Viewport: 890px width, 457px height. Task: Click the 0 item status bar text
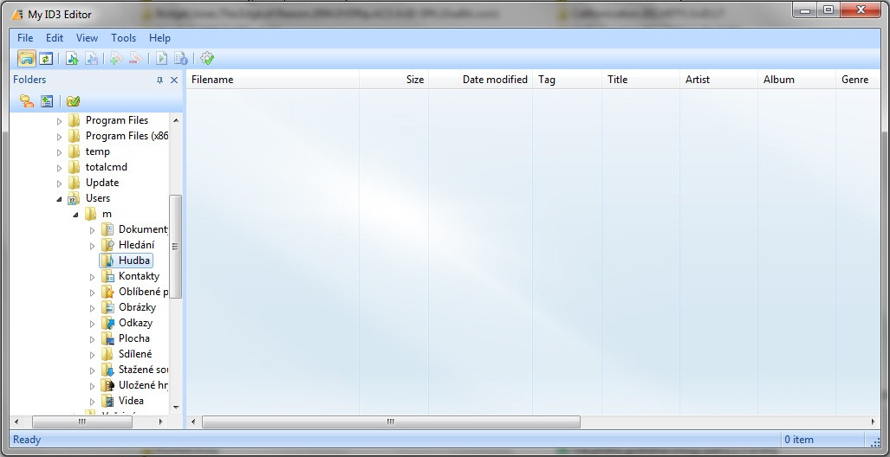click(799, 440)
